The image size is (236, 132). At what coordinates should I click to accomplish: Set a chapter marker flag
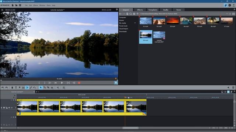coord(20,88)
